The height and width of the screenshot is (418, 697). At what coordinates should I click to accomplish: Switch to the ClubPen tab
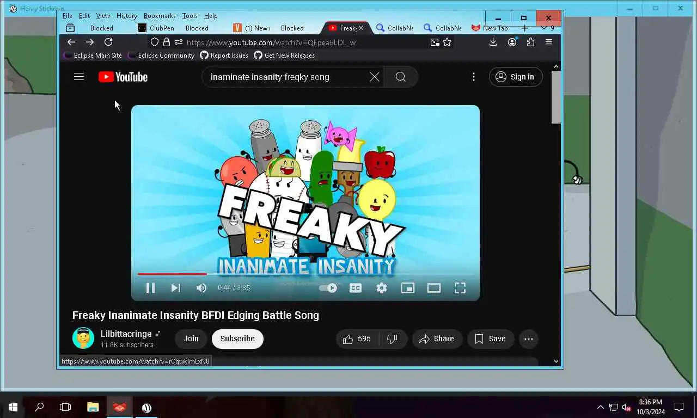point(157,28)
